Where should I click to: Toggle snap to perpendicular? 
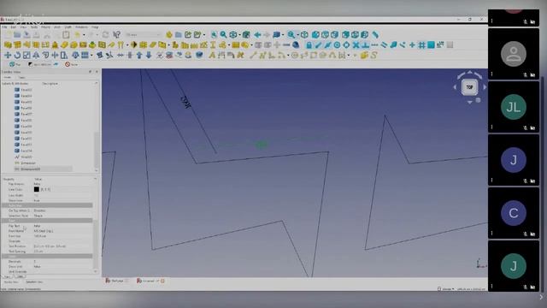[x=365, y=45]
